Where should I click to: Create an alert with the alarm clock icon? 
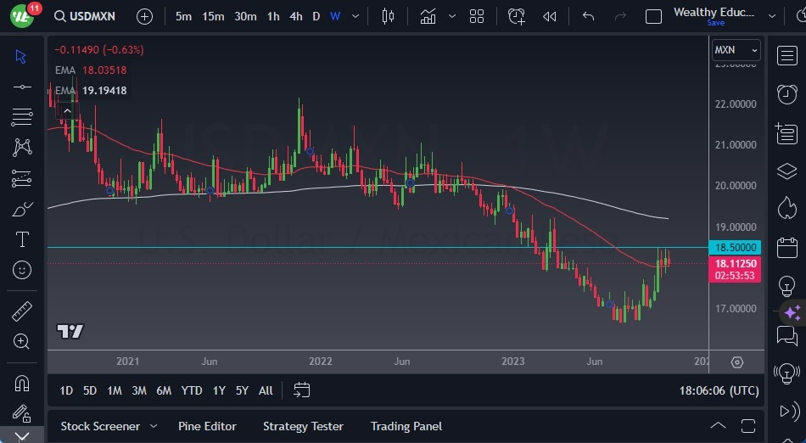tap(516, 16)
